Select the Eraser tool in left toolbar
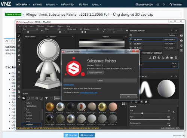 pyautogui.click(x=19, y=41)
